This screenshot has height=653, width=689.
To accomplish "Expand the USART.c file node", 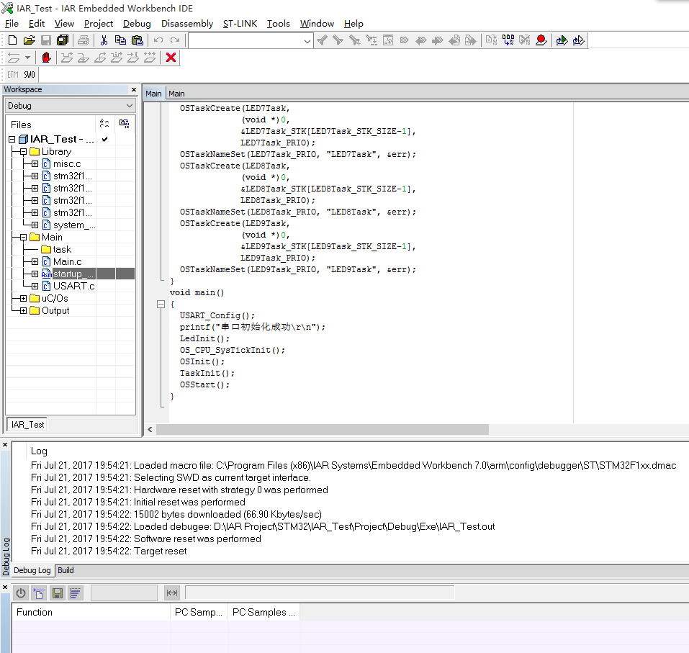I will (x=35, y=286).
